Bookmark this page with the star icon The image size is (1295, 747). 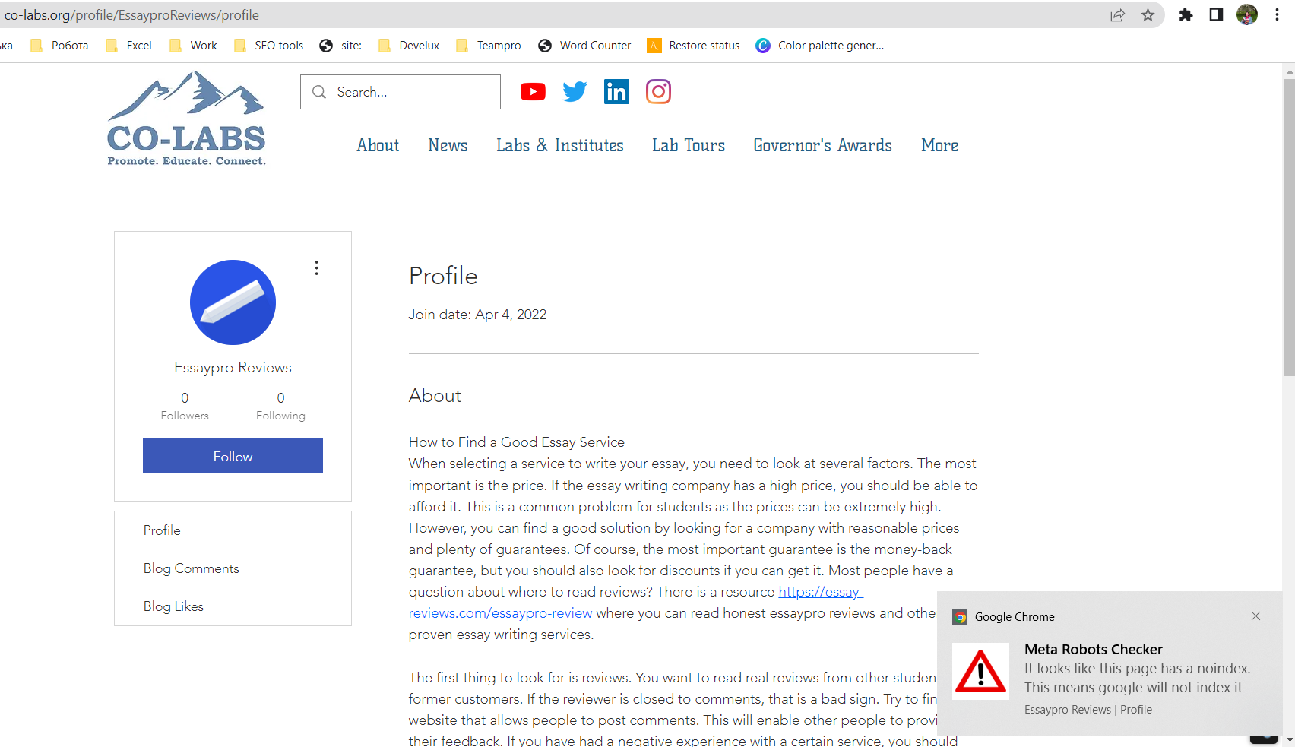pos(1148,15)
